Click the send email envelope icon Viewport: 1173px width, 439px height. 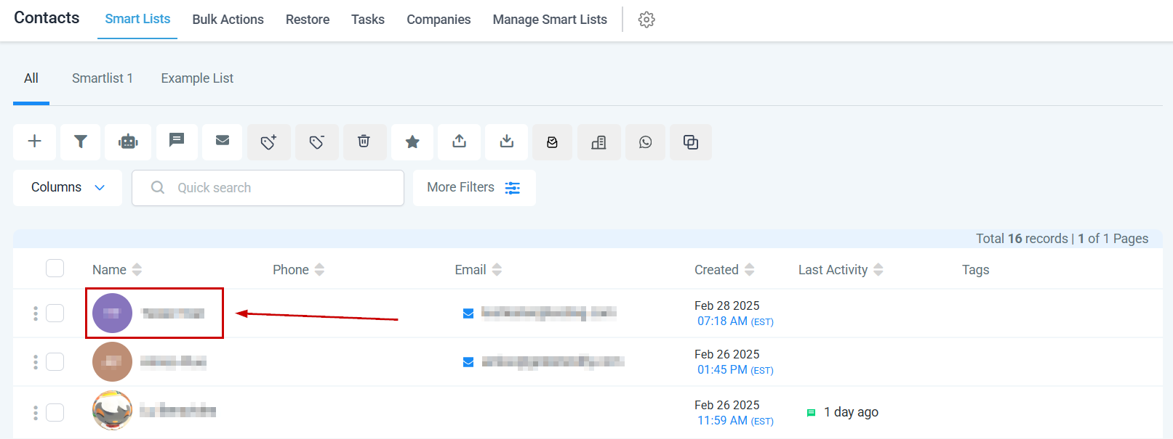point(223,141)
